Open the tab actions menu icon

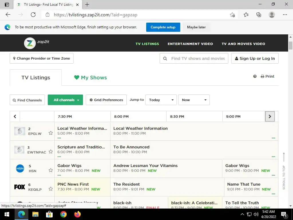coord(7,5)
